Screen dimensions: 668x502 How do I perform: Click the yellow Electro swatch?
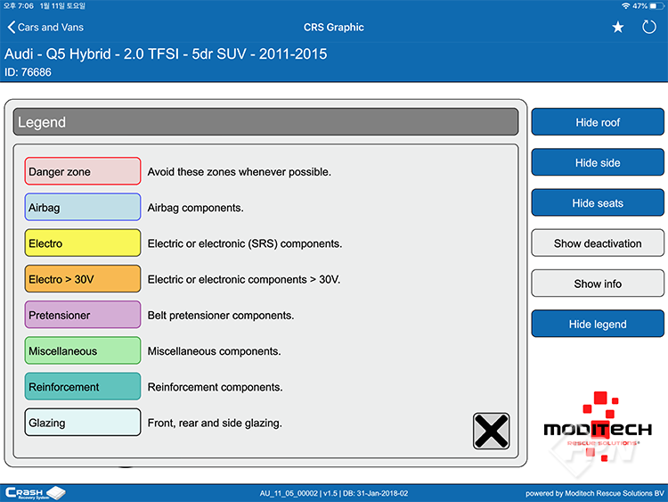pyautogui.click(x=83, y=243)
